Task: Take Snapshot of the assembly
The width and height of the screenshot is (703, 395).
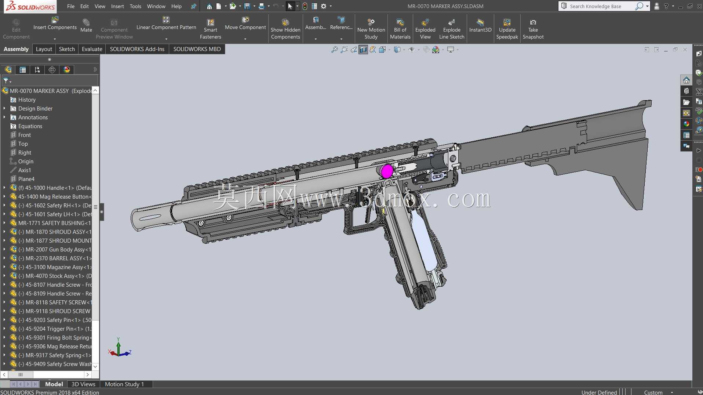Action: click(533, 29)
